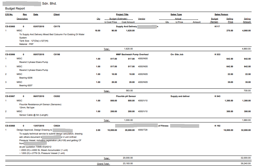Click the 'Rev' column header
The width and height of the screenshot is (256, 166).
coord(25,14)
